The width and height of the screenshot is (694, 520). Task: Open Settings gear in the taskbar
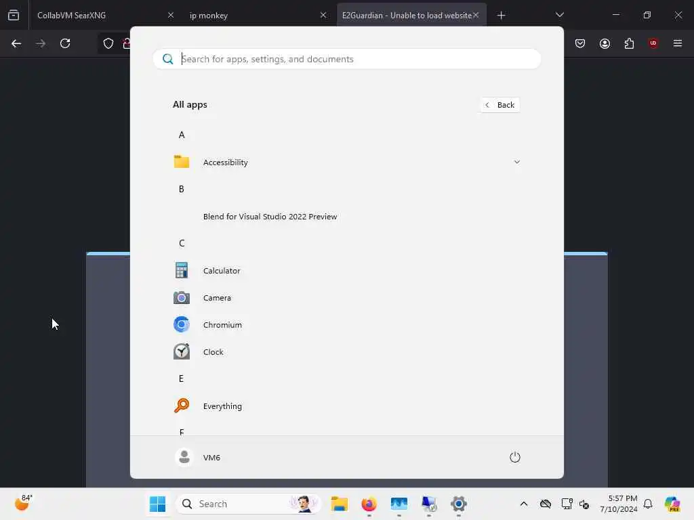coord(459,504)
